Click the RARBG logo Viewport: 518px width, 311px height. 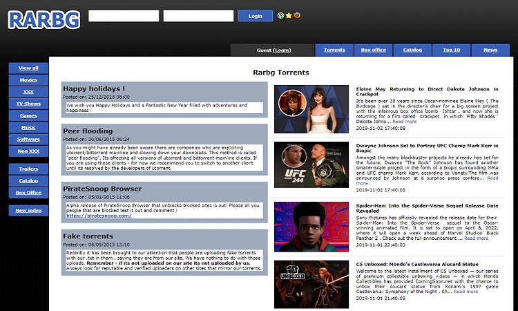point(44,20)
